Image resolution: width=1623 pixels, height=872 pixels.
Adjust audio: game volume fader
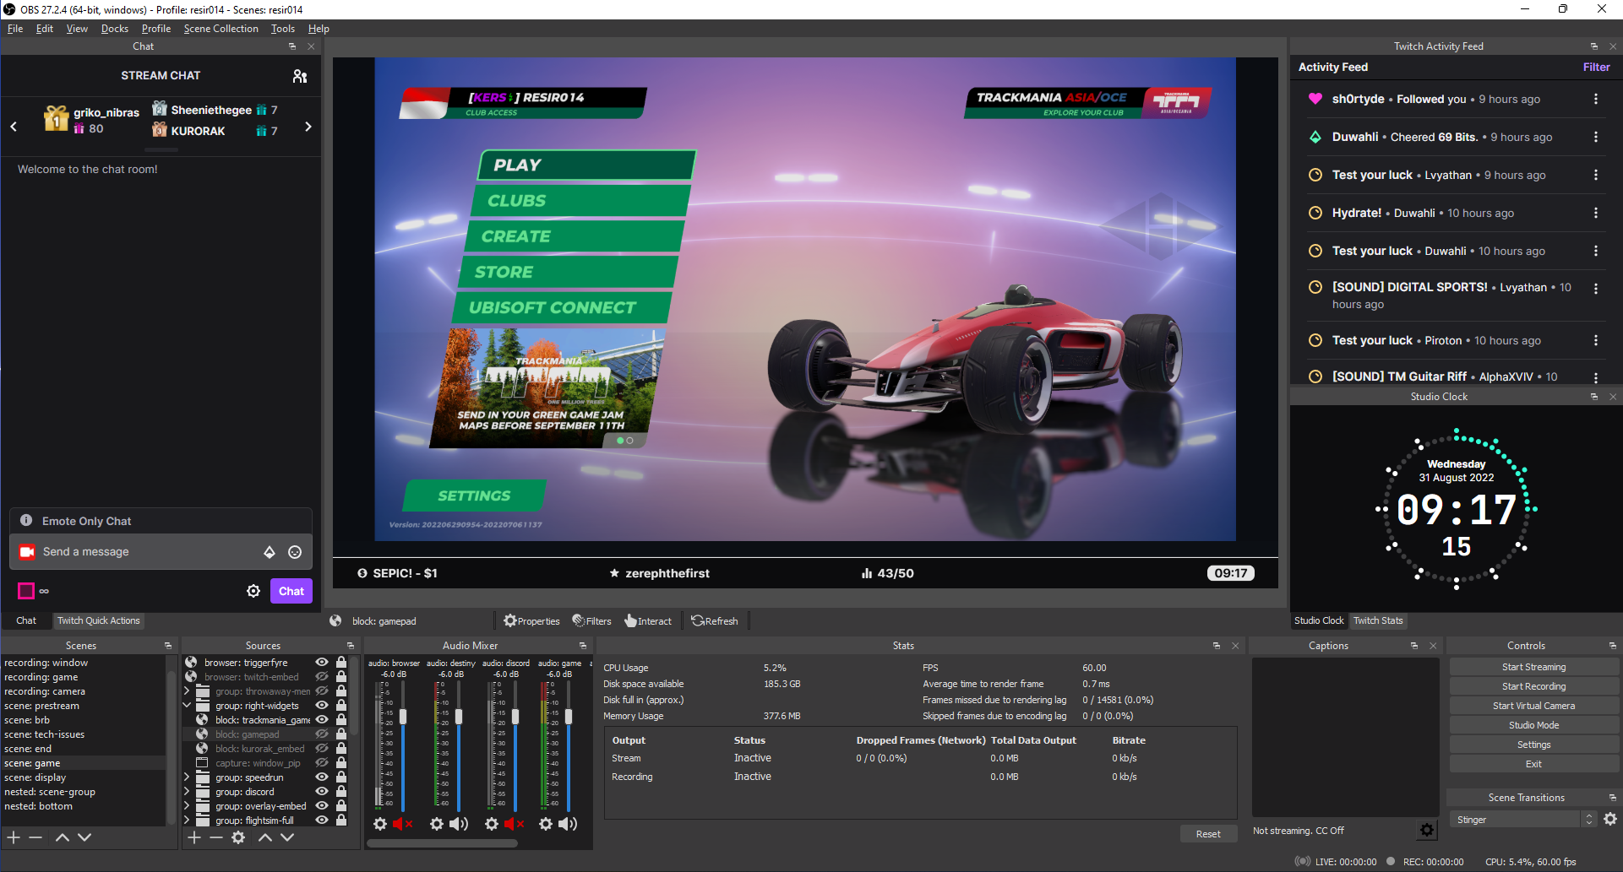point(569,717)
